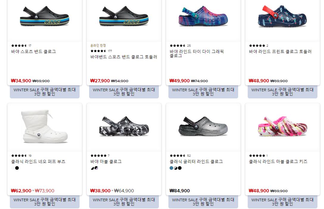Open the pink marble kids clog image
The height and width of the screenshot is (209, 324).
283,127
